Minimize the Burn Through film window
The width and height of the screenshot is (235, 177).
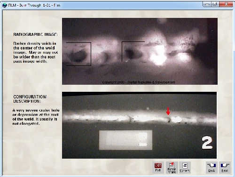point(207,4)
